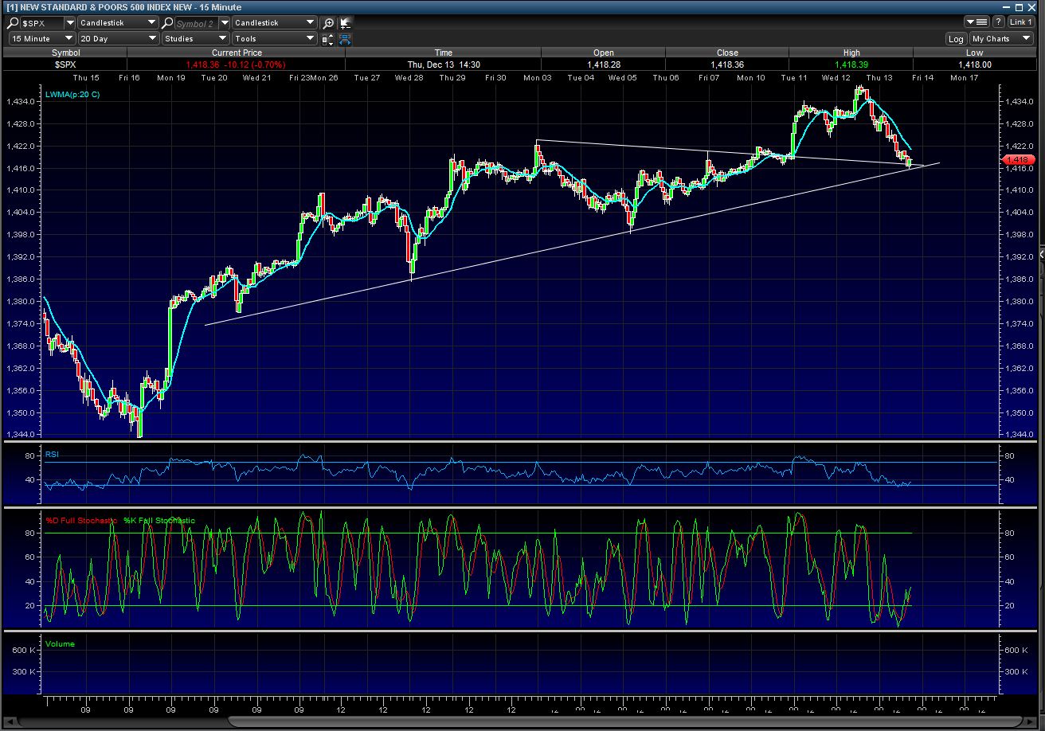Click the crosshair cursor toggle icon

pyautogui.click(x=345, y=23)
